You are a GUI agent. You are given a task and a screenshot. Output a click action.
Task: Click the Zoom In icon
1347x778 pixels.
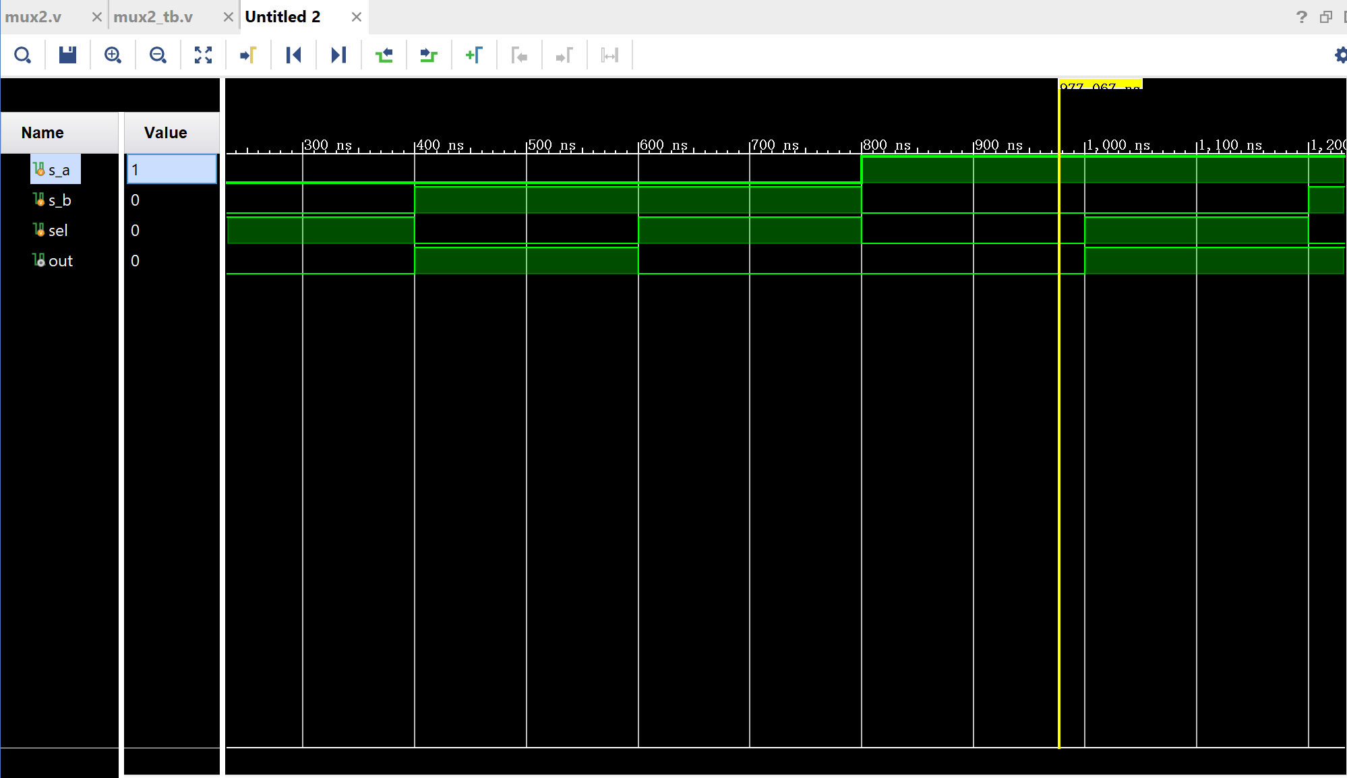(113, 55)
